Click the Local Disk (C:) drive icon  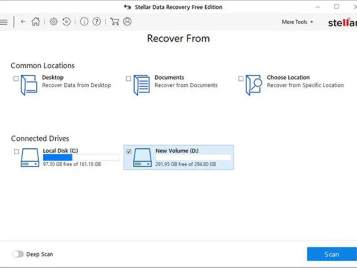click(30, 158)
